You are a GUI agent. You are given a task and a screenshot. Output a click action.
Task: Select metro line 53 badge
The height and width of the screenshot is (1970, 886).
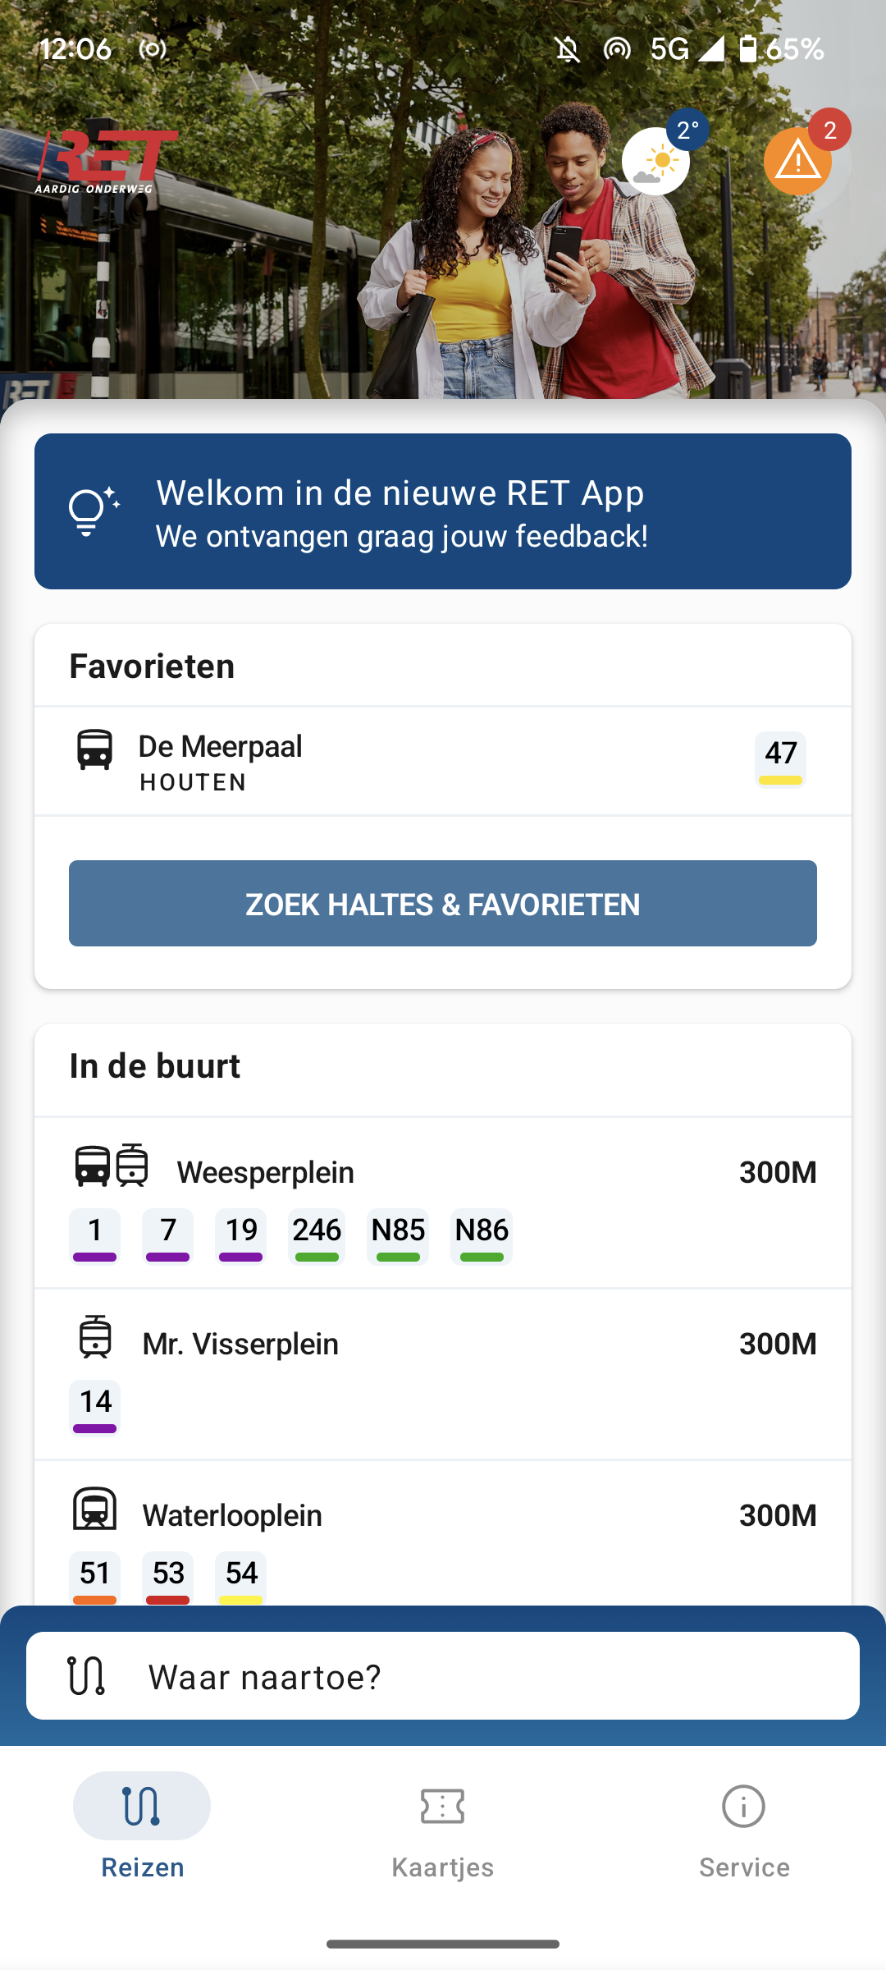click(168, 1576)
